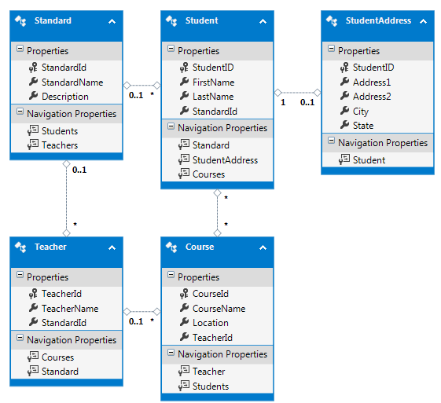Image resolution: width=441 pixels, height=403 pixels.
Task: Collapse Navigation Properties section in Teacher
Action: pyautogui.click(x=20, y=338)
